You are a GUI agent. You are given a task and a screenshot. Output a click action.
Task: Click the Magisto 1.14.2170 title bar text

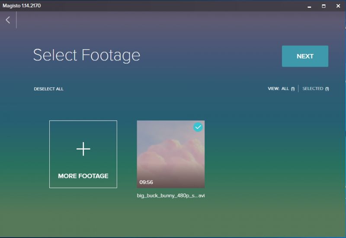point(22,6)
